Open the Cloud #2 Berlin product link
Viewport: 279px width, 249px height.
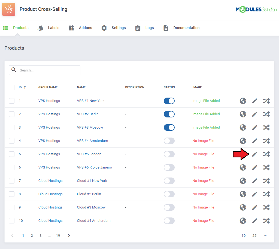click(x=89, y=194)
